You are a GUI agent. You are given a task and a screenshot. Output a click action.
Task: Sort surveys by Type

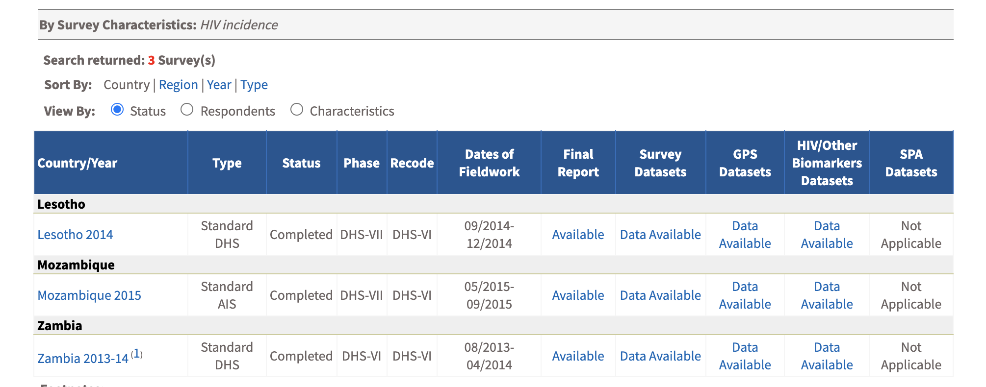[254, 85]
